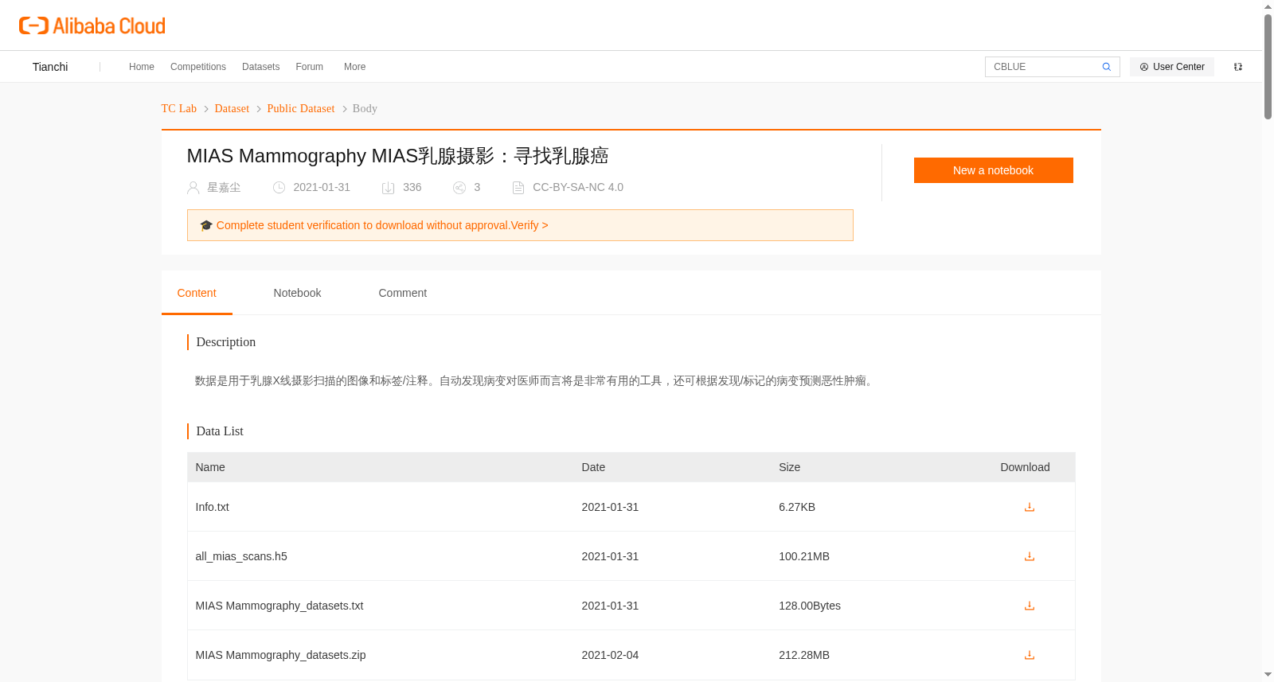The height and width of the screenshot is (682, 1274).
Task: Download the Info.txt file
Action: [1029, 507]
